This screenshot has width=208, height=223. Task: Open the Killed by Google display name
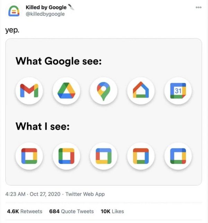coord(46,7)
